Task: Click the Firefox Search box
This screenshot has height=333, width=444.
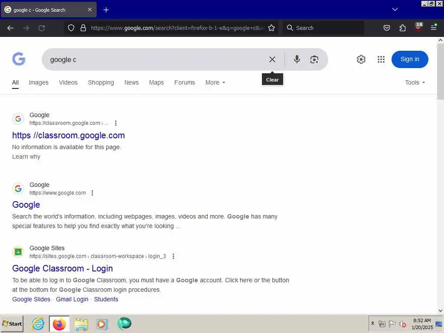Action: (323, 28)
